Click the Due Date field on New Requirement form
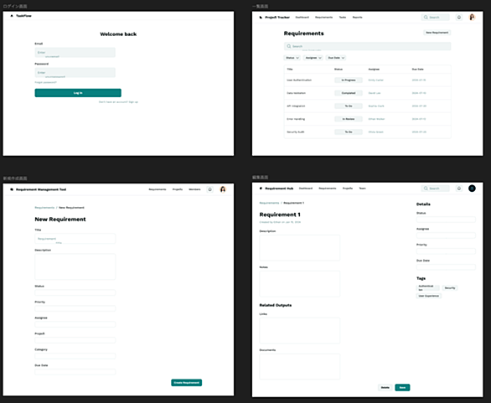The image size is (491, 403). click(75, 372)
